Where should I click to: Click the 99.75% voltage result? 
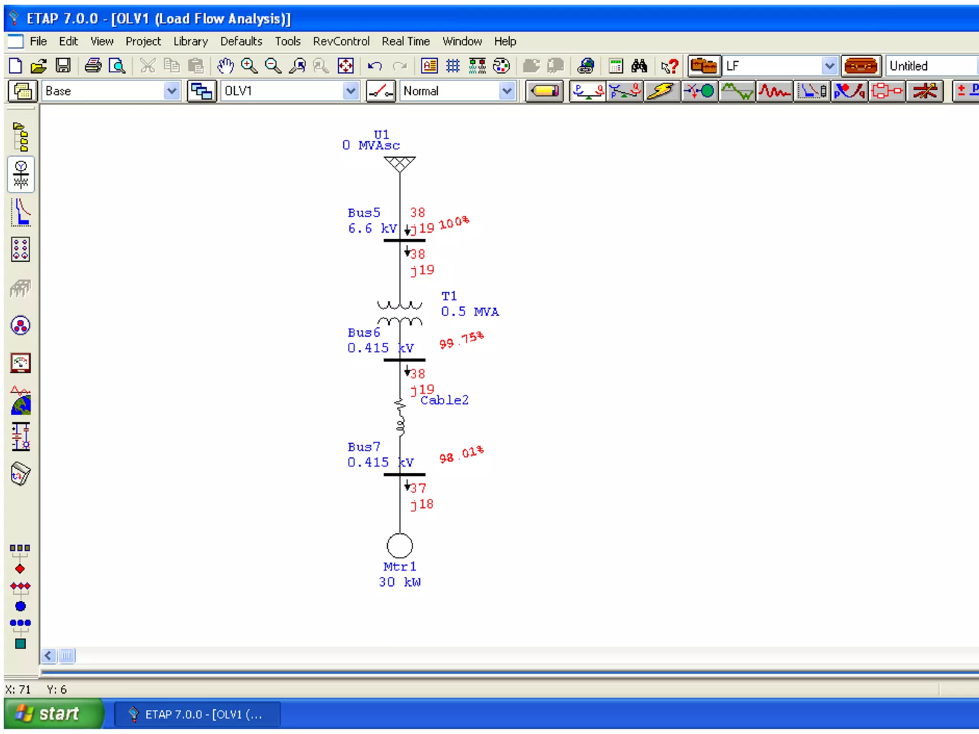(x=461, y=340)
